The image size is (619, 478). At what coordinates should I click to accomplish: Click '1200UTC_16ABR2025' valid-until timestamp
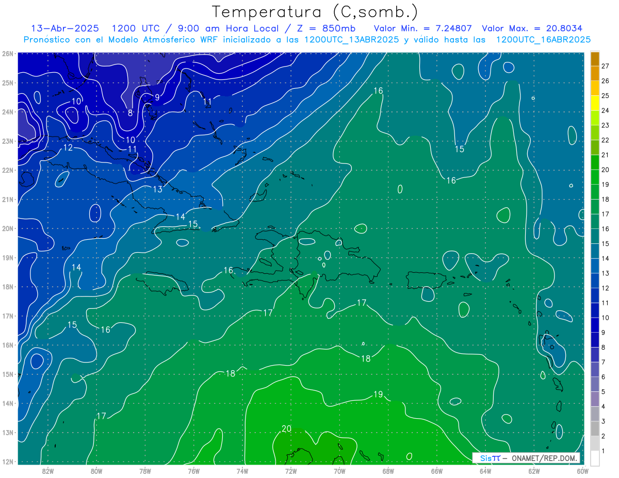pos(543,40)
